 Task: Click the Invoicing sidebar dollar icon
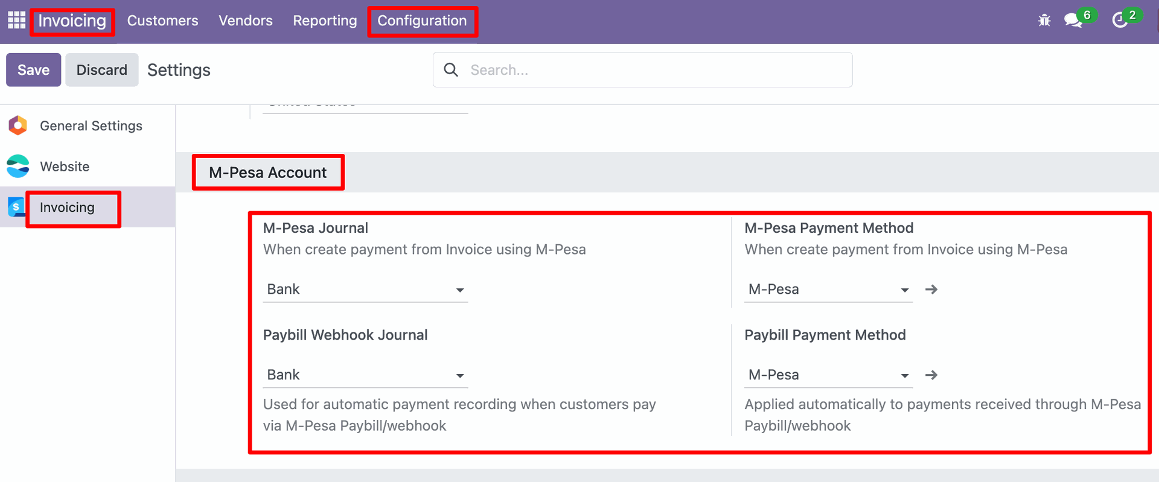tap(16, 207)
